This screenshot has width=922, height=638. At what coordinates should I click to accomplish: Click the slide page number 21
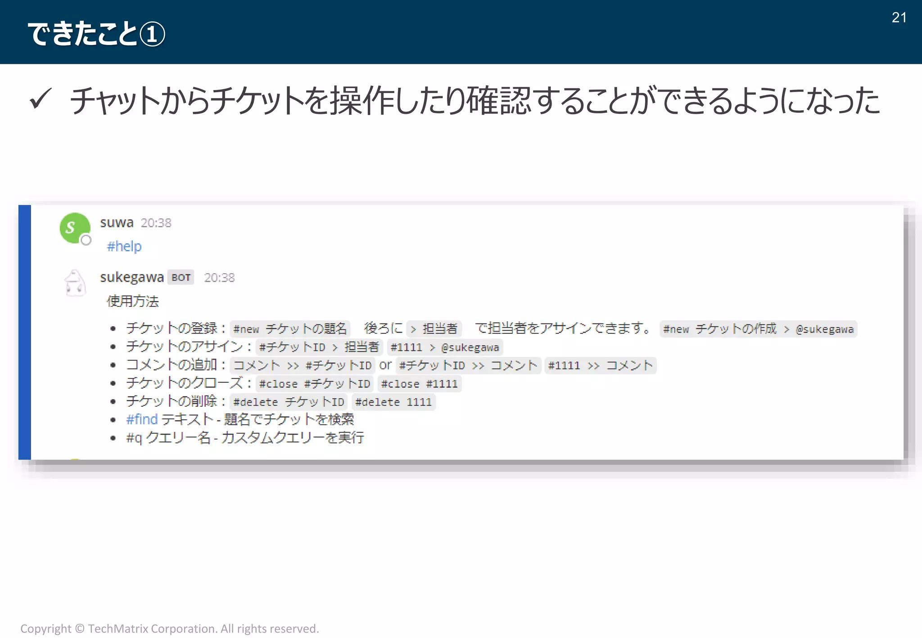(899, 18)
